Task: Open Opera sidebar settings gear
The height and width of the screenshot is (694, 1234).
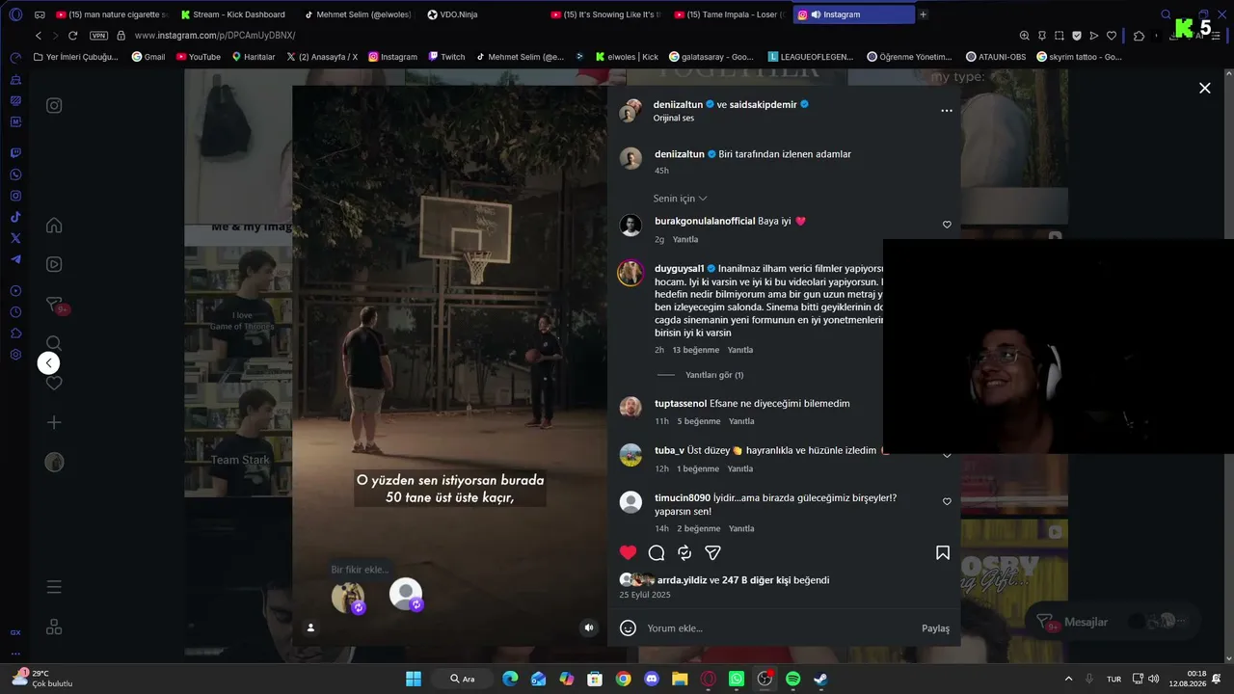Action: tap(15, 355)
